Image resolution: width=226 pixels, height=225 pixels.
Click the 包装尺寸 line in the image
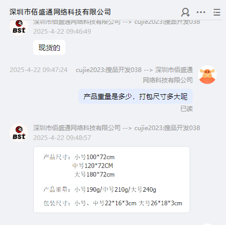pos(113,203)
